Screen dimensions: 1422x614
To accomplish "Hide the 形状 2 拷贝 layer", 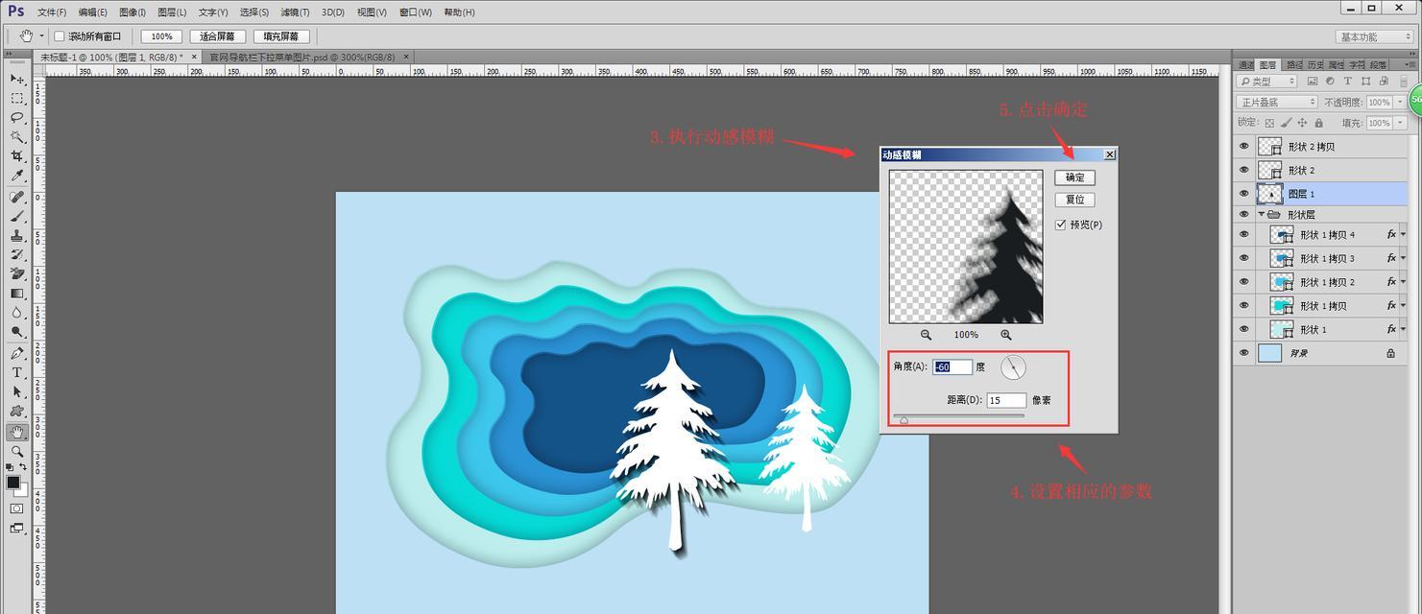I will pos(1244,147).
